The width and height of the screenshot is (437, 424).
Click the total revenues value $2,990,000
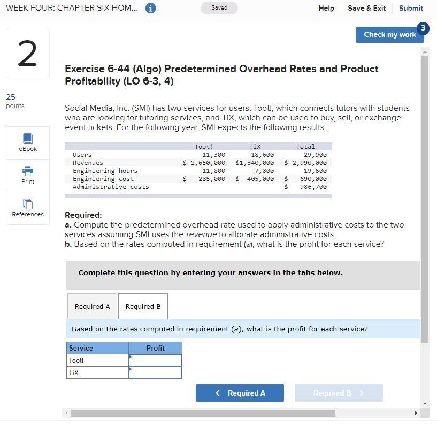tap(305, 163)
